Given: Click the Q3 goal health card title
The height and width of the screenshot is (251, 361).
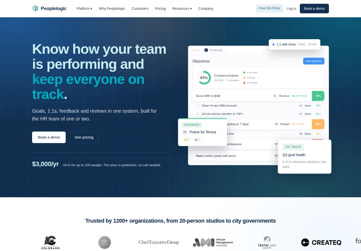Looking at the screenshot, I should [x=294, y=155].
